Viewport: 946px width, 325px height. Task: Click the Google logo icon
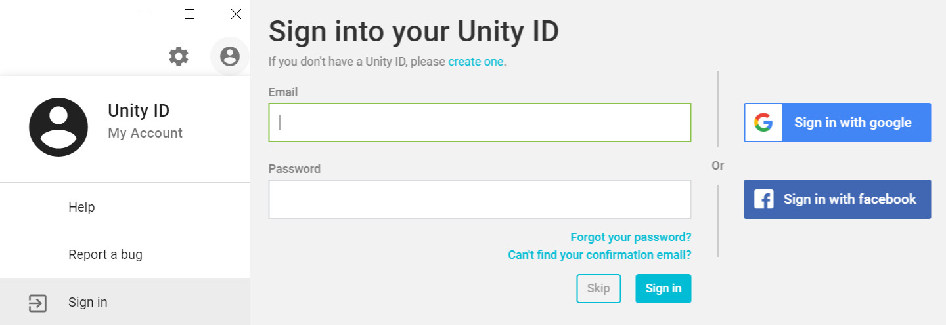click(763, 123)
